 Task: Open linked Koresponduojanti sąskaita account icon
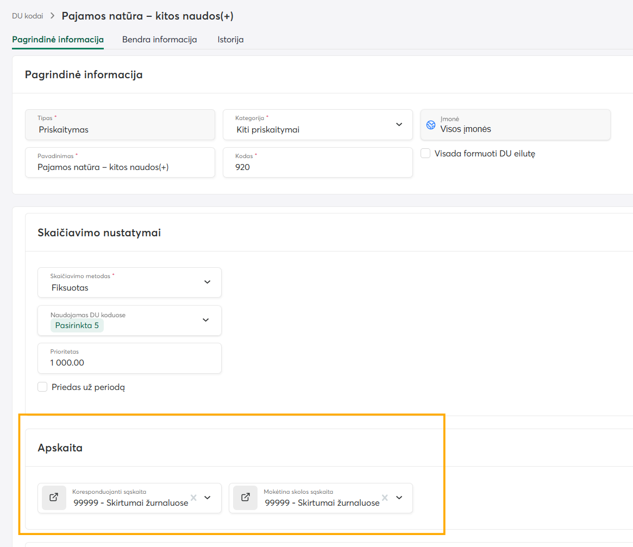tap(54, 498)
